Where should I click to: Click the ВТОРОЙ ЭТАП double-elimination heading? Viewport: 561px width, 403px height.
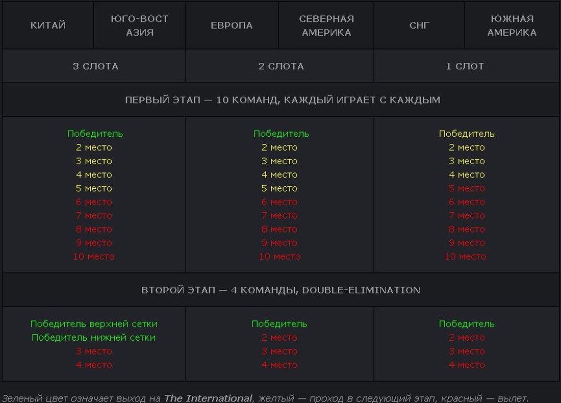(280, 290)
